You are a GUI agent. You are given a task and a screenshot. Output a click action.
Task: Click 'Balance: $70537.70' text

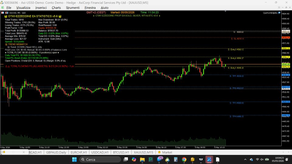pyautogui.click(x=48, y=31)
